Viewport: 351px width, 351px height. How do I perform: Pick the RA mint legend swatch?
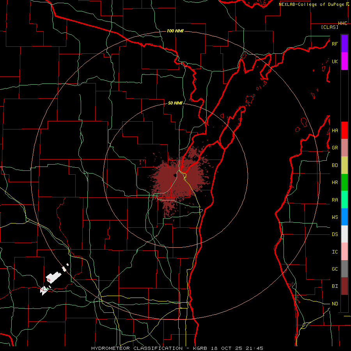pos(344,200)
